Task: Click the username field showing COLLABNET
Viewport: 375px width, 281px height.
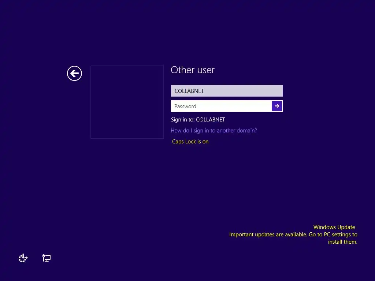Action: click(227, 91)
